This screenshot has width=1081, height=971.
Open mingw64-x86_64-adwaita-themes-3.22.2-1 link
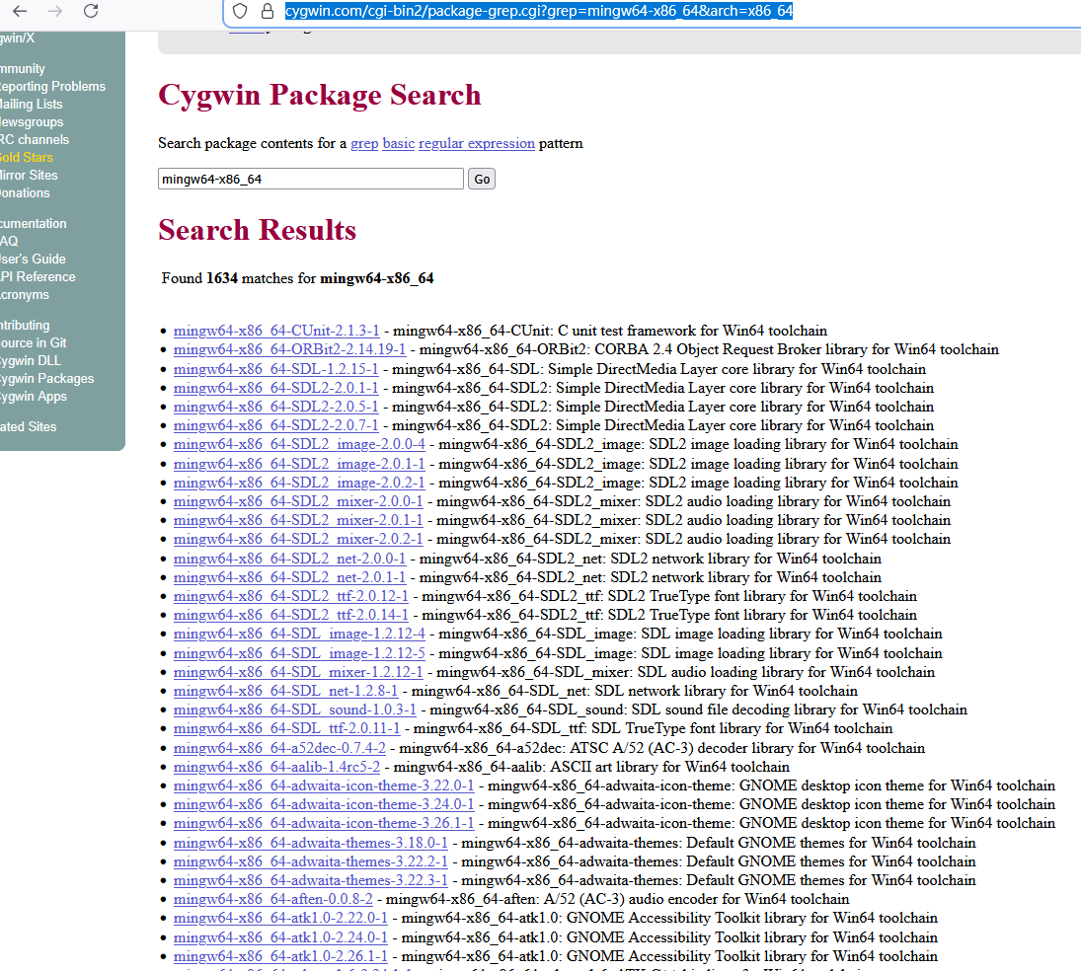coord(310,861)
